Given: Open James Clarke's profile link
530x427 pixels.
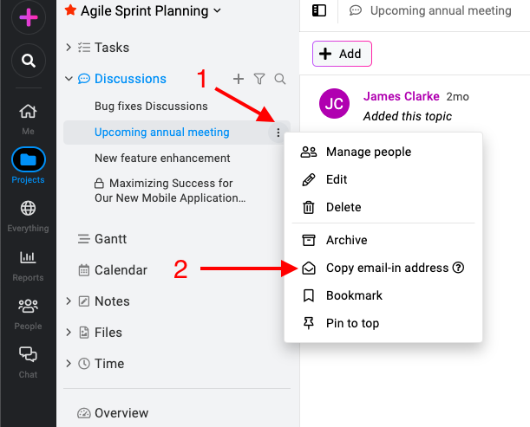Looking at the screenshot, I should [402, 96].
